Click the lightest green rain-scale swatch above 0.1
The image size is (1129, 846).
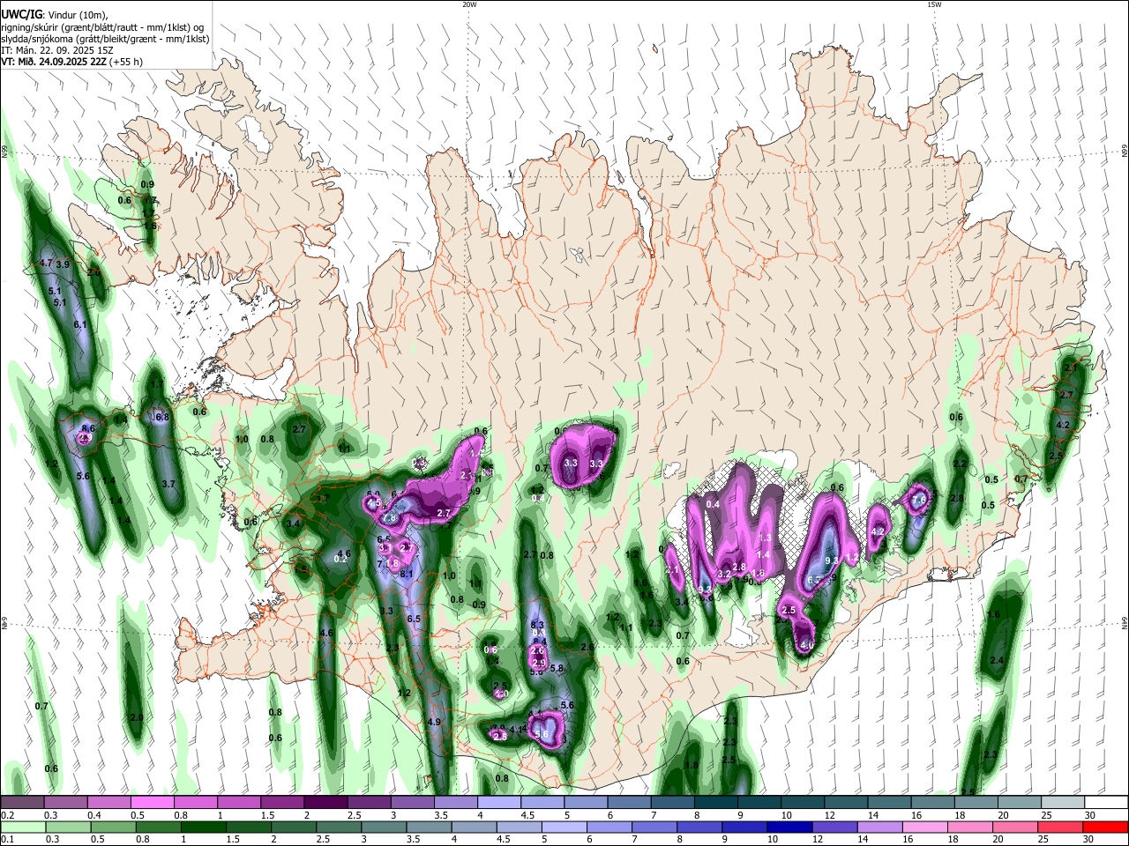[22, 827]
